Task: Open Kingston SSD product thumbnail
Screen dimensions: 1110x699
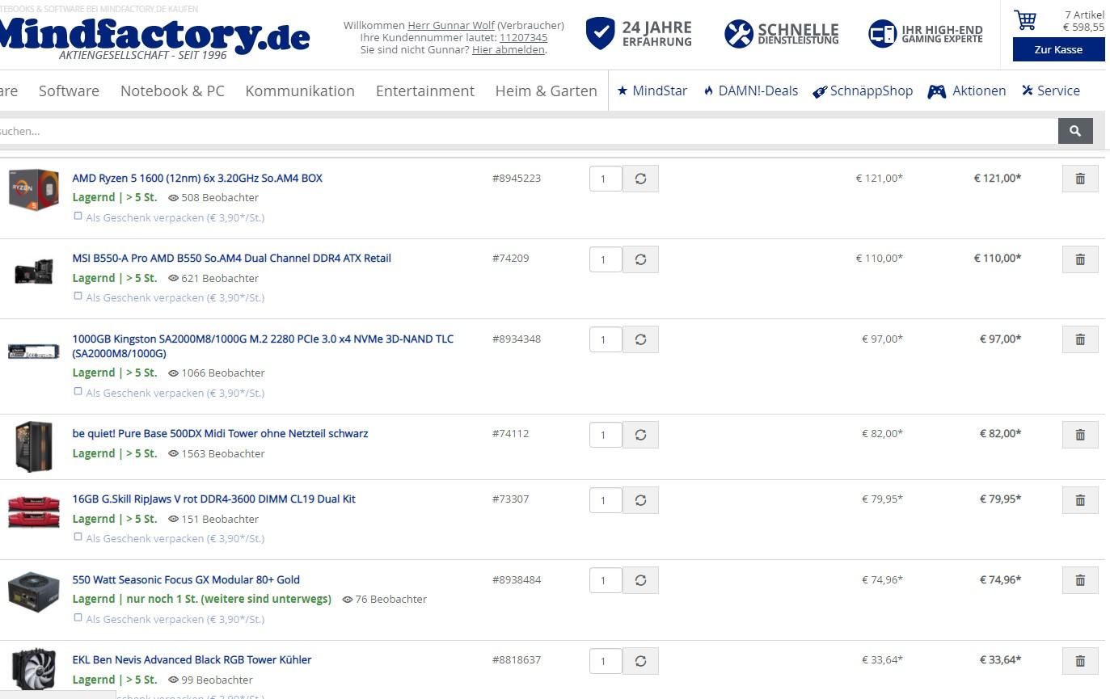Action: (x=33, y=352)
